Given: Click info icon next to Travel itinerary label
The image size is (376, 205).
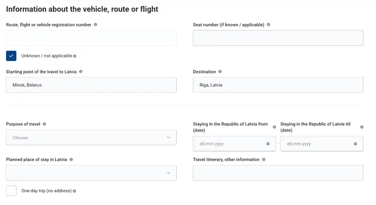Looking at the screenshot, I should [264, 159].
